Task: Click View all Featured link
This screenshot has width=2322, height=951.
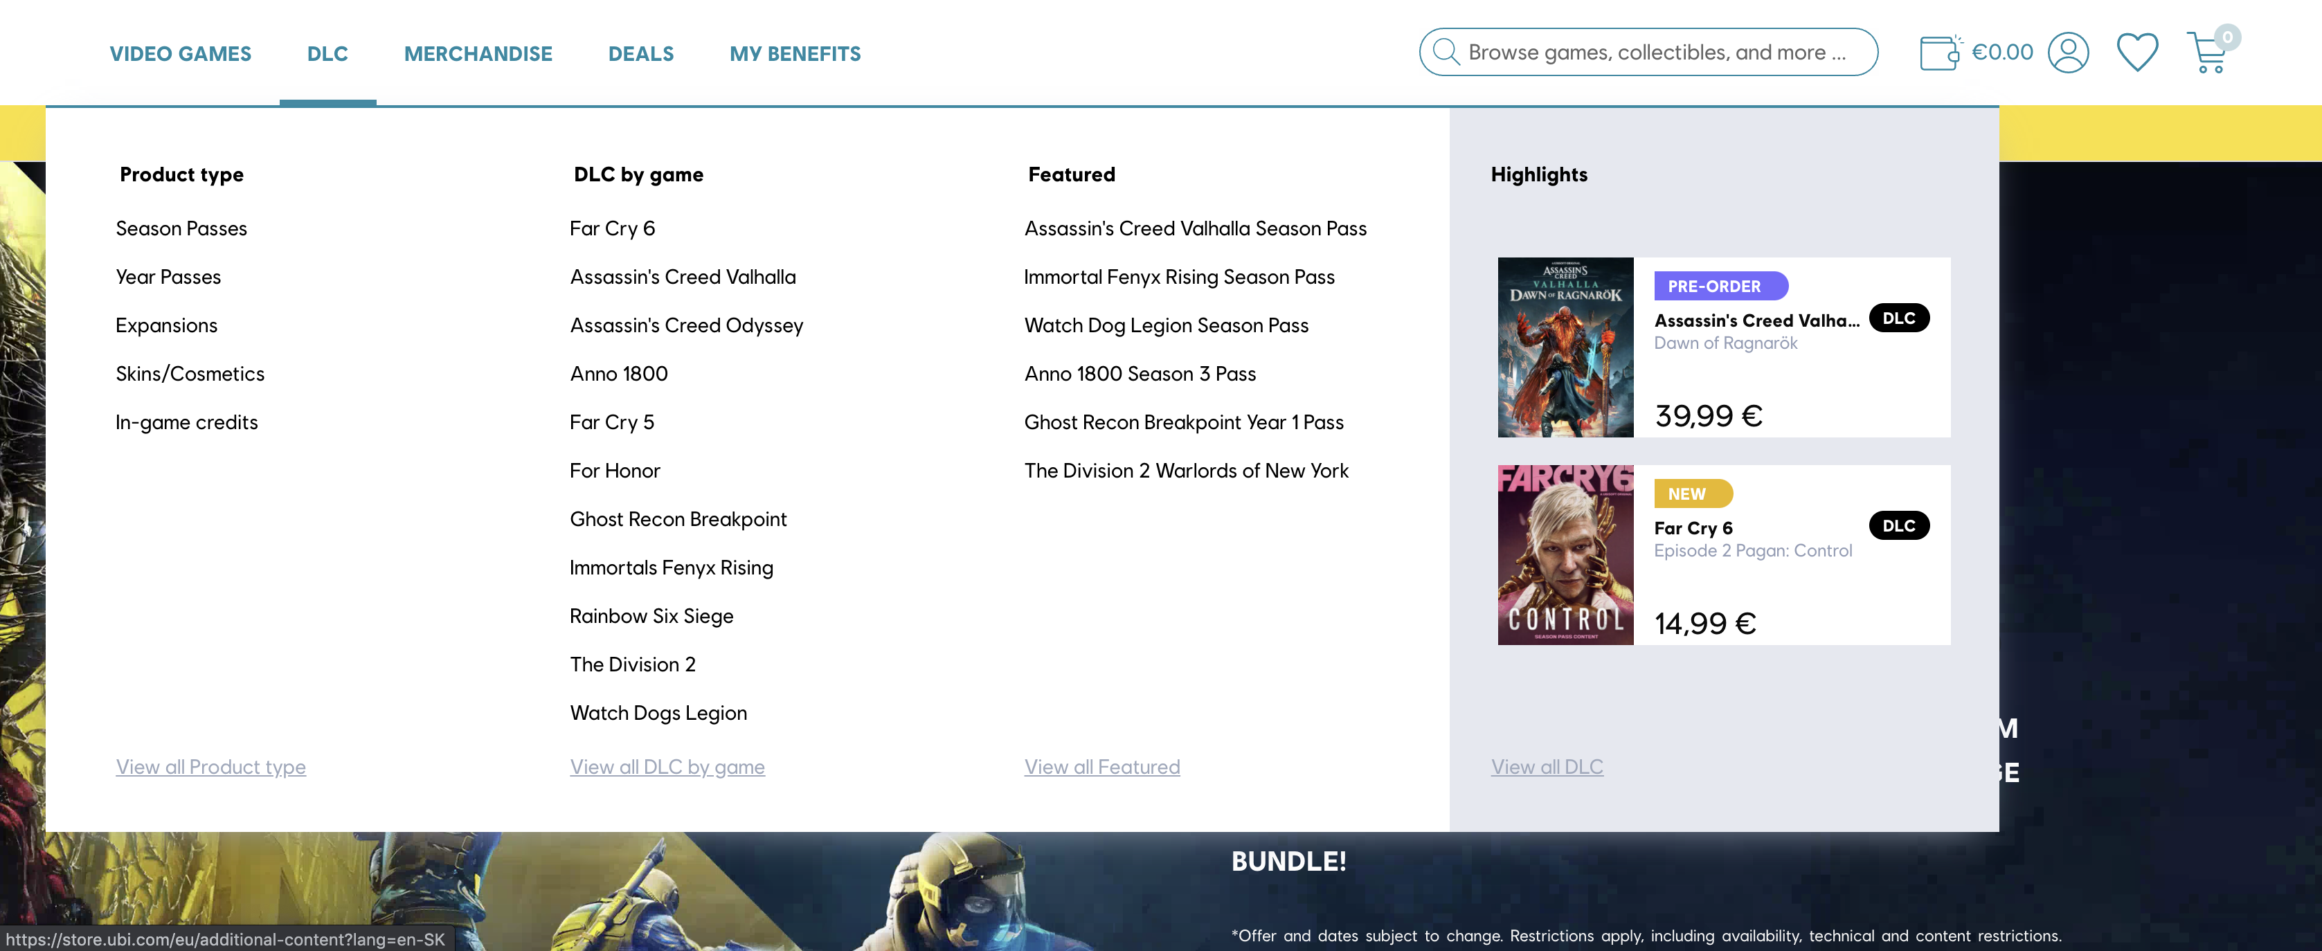Action: (1101, 766)
